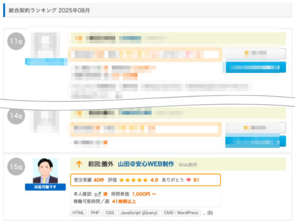Click the heart icon beside ありがとう
295x221 pixels.
pos(188,180)
